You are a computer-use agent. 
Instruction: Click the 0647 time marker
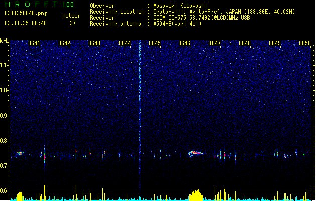tap(215, 43)
